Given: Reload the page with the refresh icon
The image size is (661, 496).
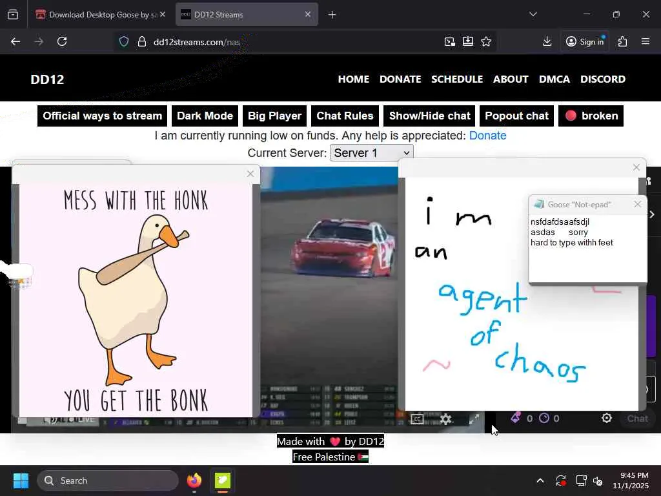Looking at the screenshot, I should (62, 41).
